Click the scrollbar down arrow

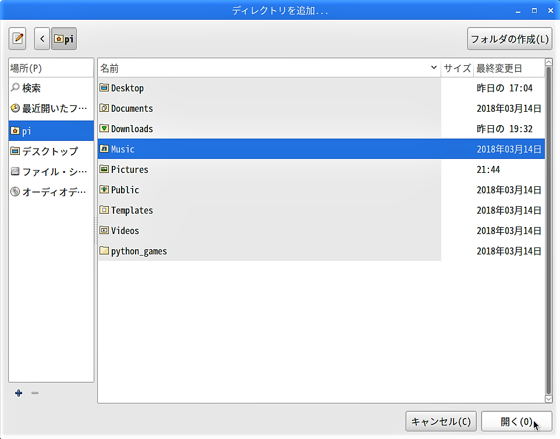pyautogui.click(x=548, y=399)
